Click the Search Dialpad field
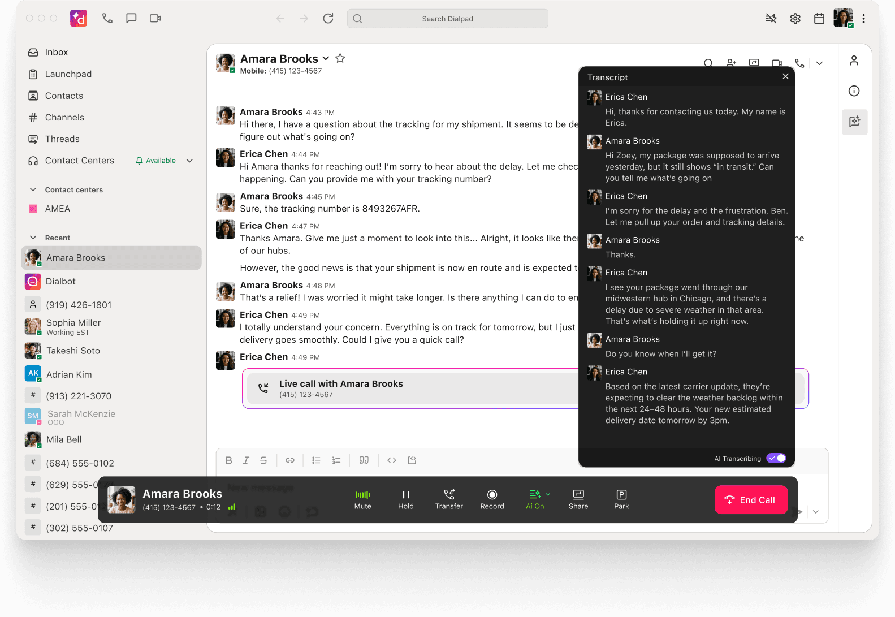The height and width of the screenshot is (617, 895). coord(448,19)
